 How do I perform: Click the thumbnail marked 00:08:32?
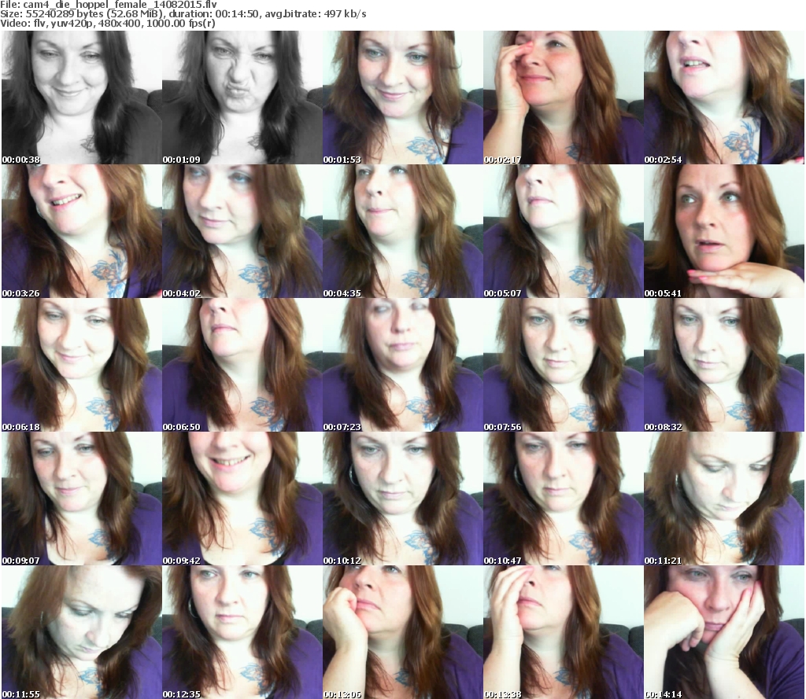pos(724,365)
